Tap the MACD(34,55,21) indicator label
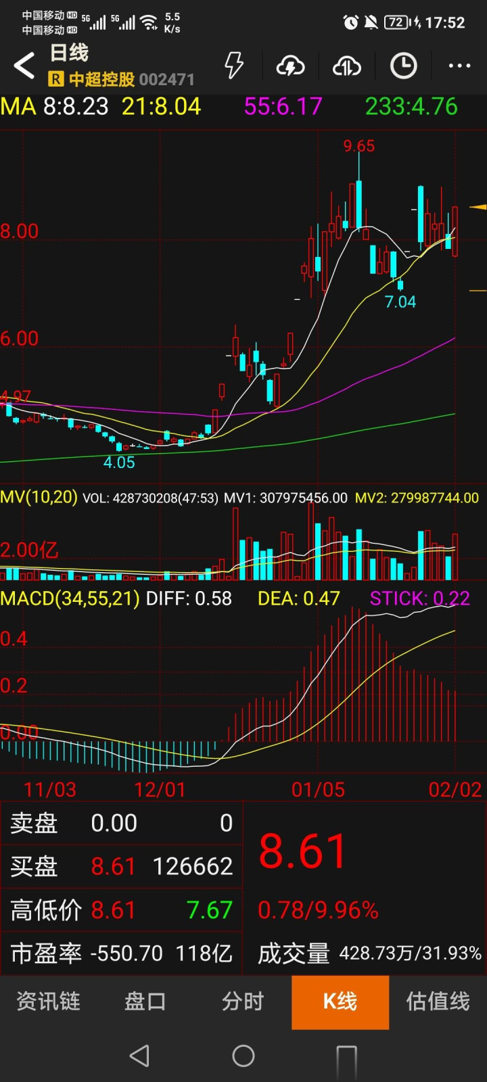This screenshot has width=487, height=1082. [x=70, y=598]
